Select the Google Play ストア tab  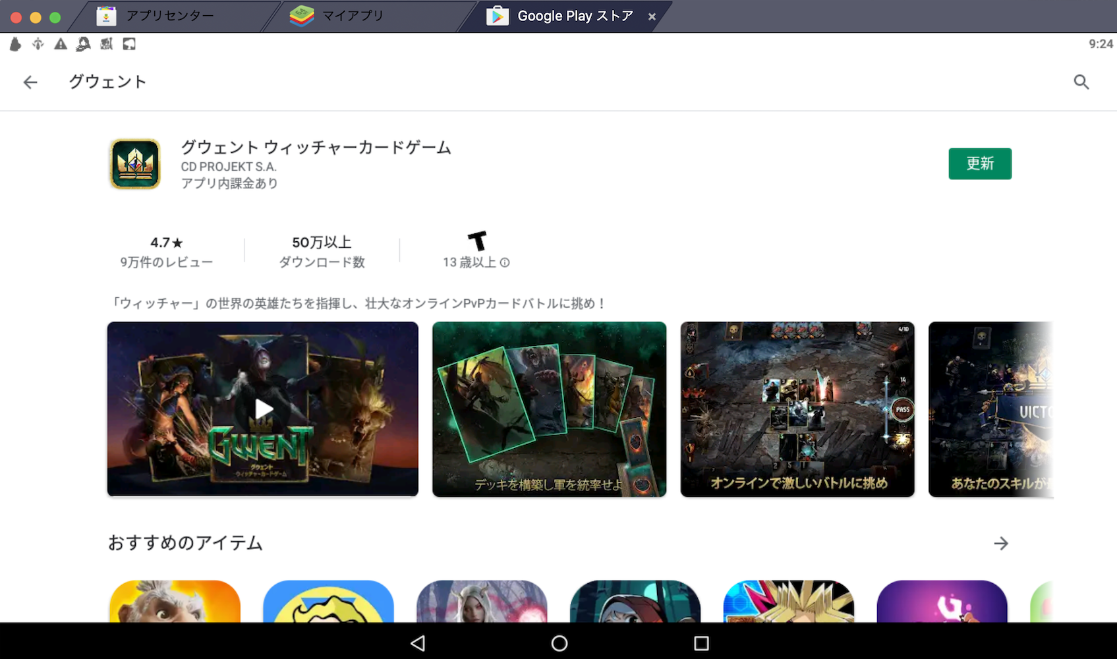(x=560, y=16)
